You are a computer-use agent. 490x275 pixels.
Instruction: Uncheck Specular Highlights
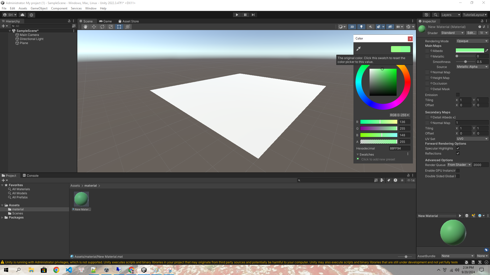pyautogui.click(x=458, y=148)
